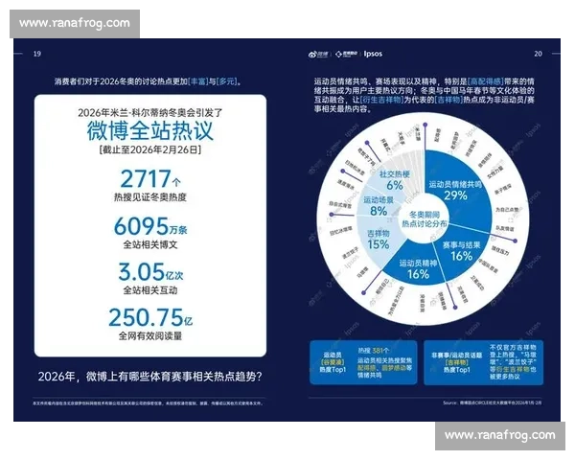The image size is (575, 460).
Task: Click the outer ring label '顶住压力'
Action: (500, 250)
